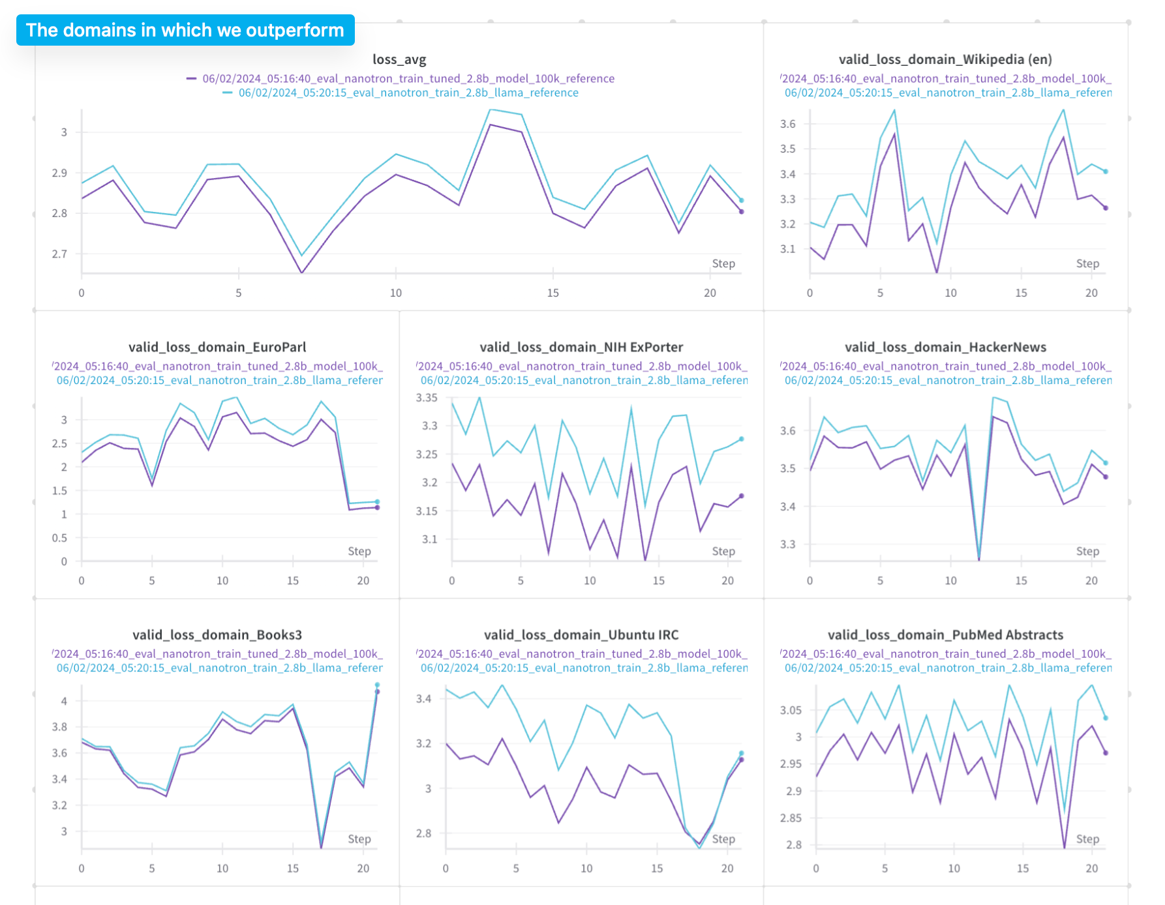This screenshot has width=1165, height=905.
Task: Click the cyan end-point marker in the Wikipedia chart
Action: click(1106, 171)
